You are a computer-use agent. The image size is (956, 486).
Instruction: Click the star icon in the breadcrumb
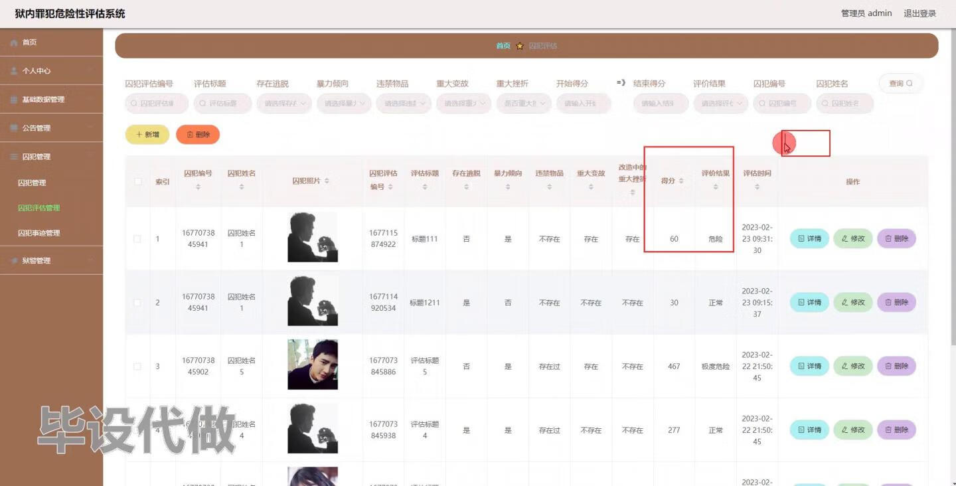pos(520,46)
